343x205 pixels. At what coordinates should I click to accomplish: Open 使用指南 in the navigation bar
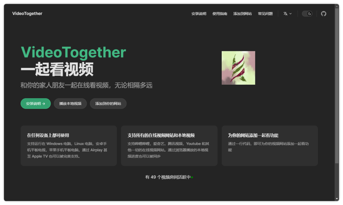pyautogui.click(x=220, y=14)
